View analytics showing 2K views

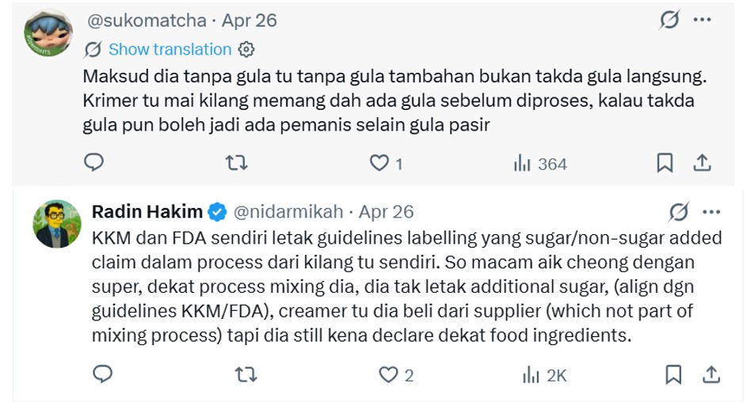[x=544, y=375]
